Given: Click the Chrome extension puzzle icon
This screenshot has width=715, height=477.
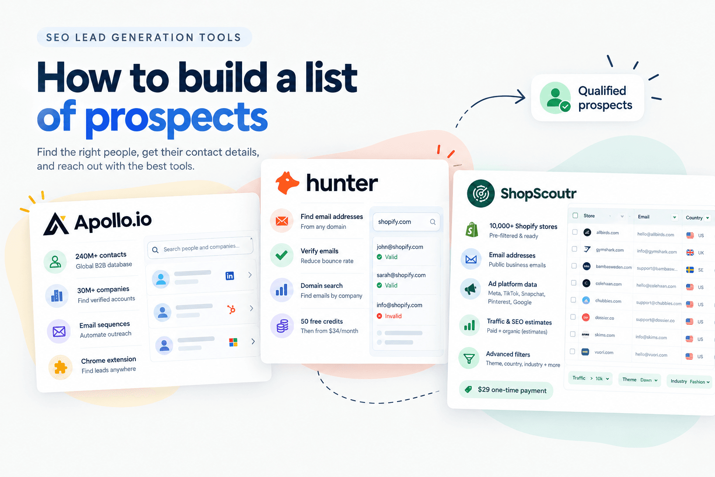Looking at the screenshot, I should click(61, 367).
